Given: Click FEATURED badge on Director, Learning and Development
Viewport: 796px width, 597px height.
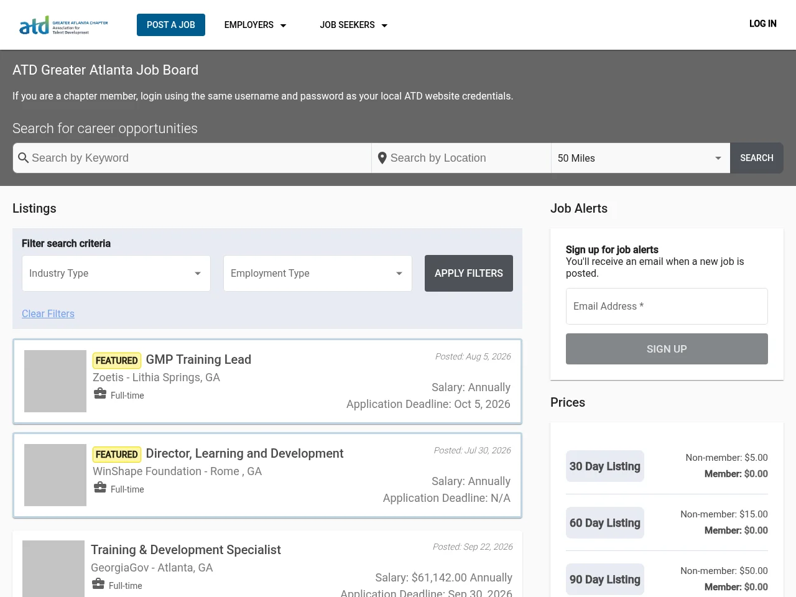Looking at the screenshot, I should coord(117,454).
